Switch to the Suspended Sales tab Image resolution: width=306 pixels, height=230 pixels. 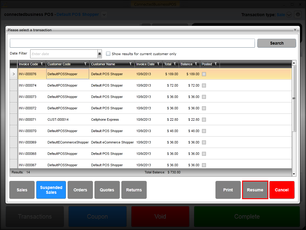tap(51, 190)
